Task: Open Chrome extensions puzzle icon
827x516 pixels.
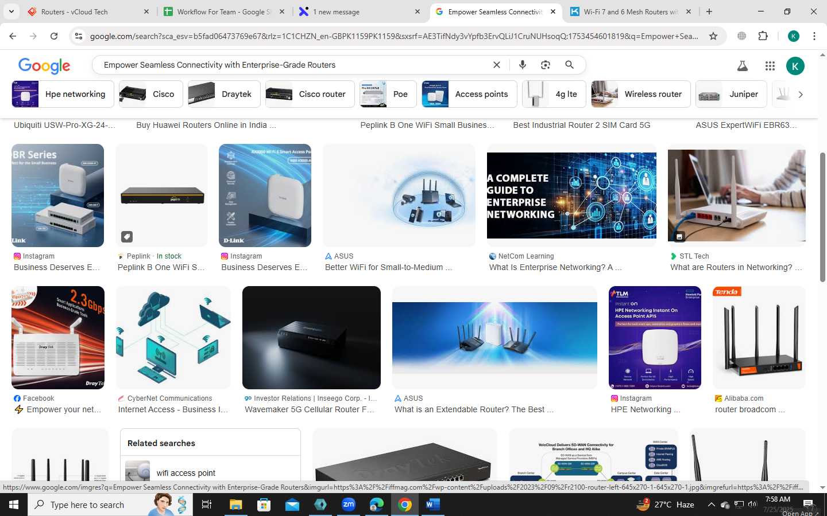Action: pos(763,36)
